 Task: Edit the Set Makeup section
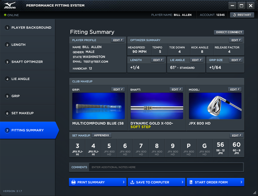236,135
